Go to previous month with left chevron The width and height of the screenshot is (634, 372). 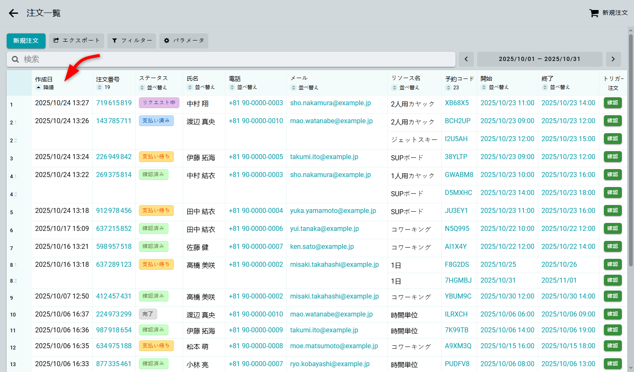point(466,59)
